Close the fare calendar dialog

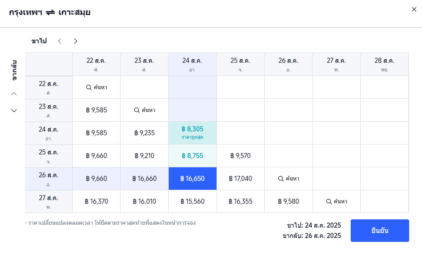[x=414, y=10]
